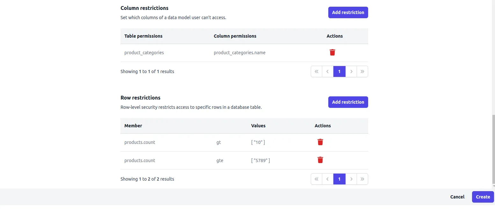495x209 pixels.
Task: Cancel the form
Action: pyautogui.click(x=457, y=197)
